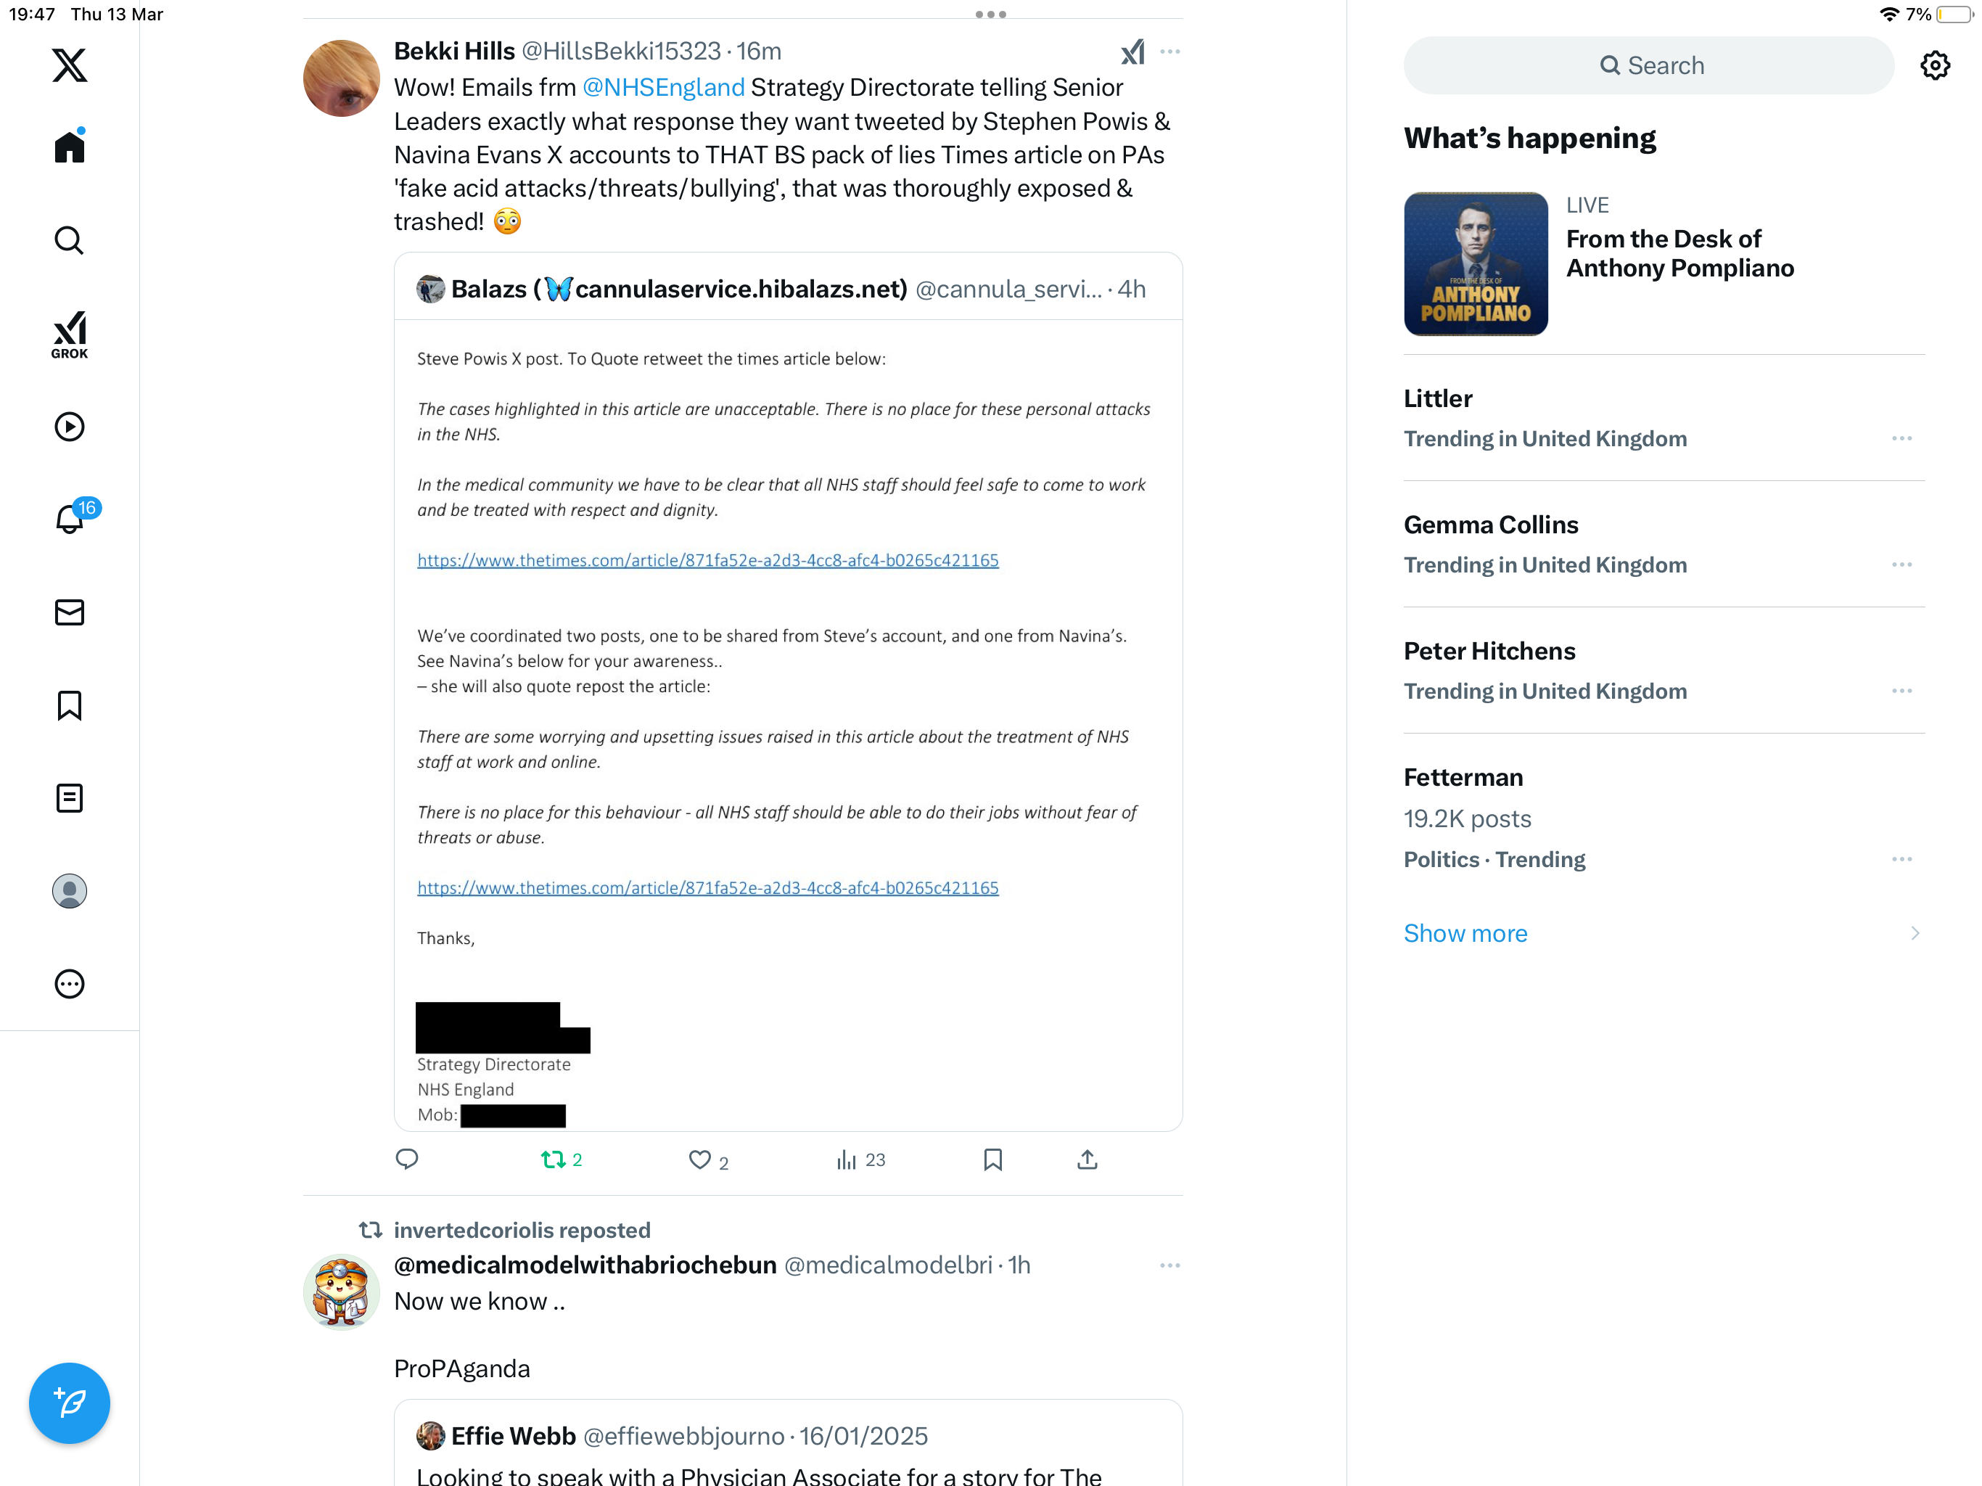The width and height of the screenshot is (1982, 1486).
Task: Open more options for Bekki Hills' post
Action: pos(1169,52)
